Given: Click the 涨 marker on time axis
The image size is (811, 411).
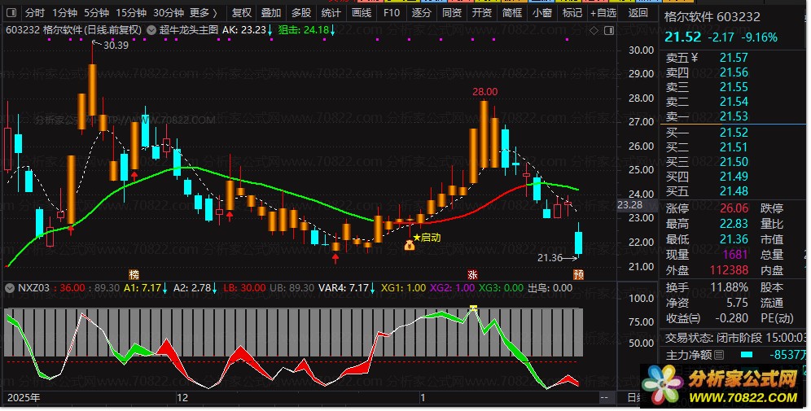Looking at the screenshot, I should 472,274.
